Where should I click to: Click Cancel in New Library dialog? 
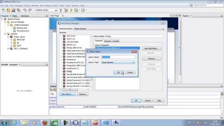coord(130,72)
